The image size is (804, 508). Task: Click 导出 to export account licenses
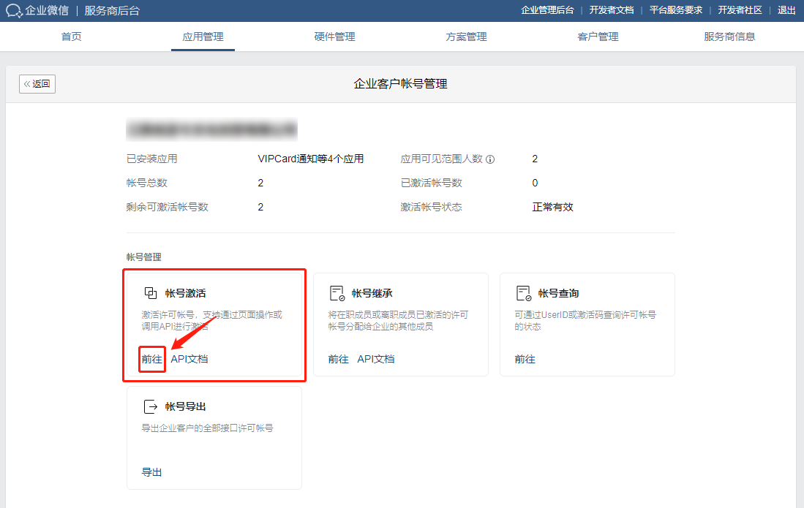[151, 472]
